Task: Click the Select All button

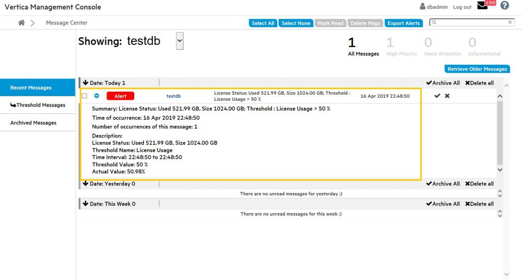Action: 263,23
